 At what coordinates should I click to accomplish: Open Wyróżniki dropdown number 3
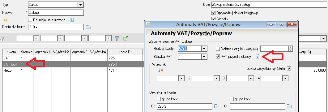pos(251,78)
